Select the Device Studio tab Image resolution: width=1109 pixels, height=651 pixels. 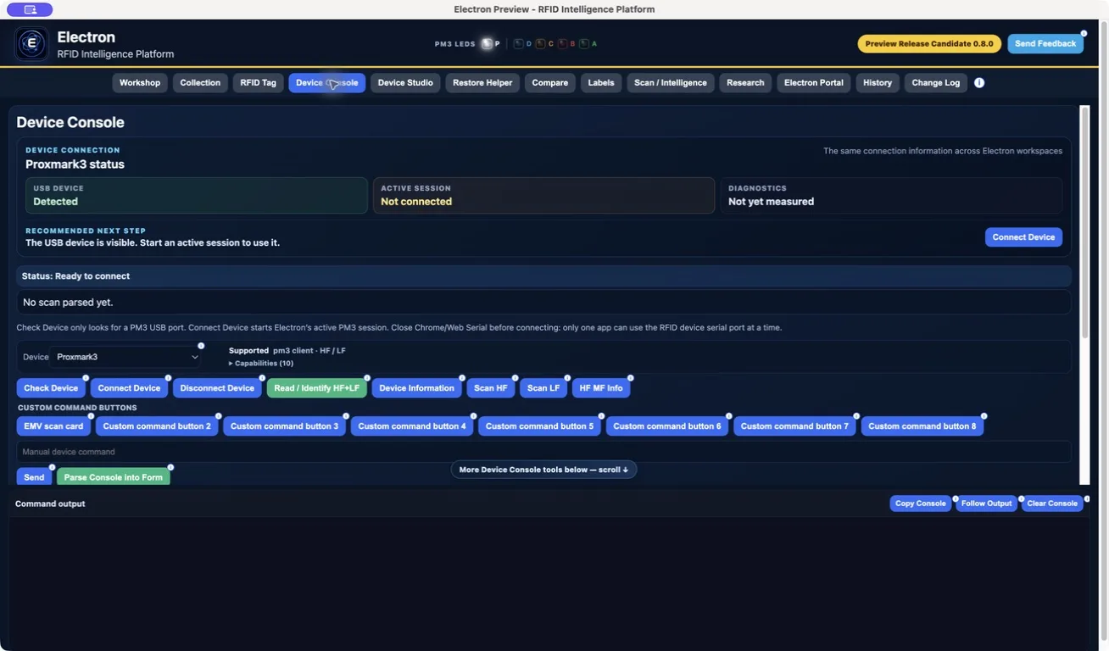405,83
